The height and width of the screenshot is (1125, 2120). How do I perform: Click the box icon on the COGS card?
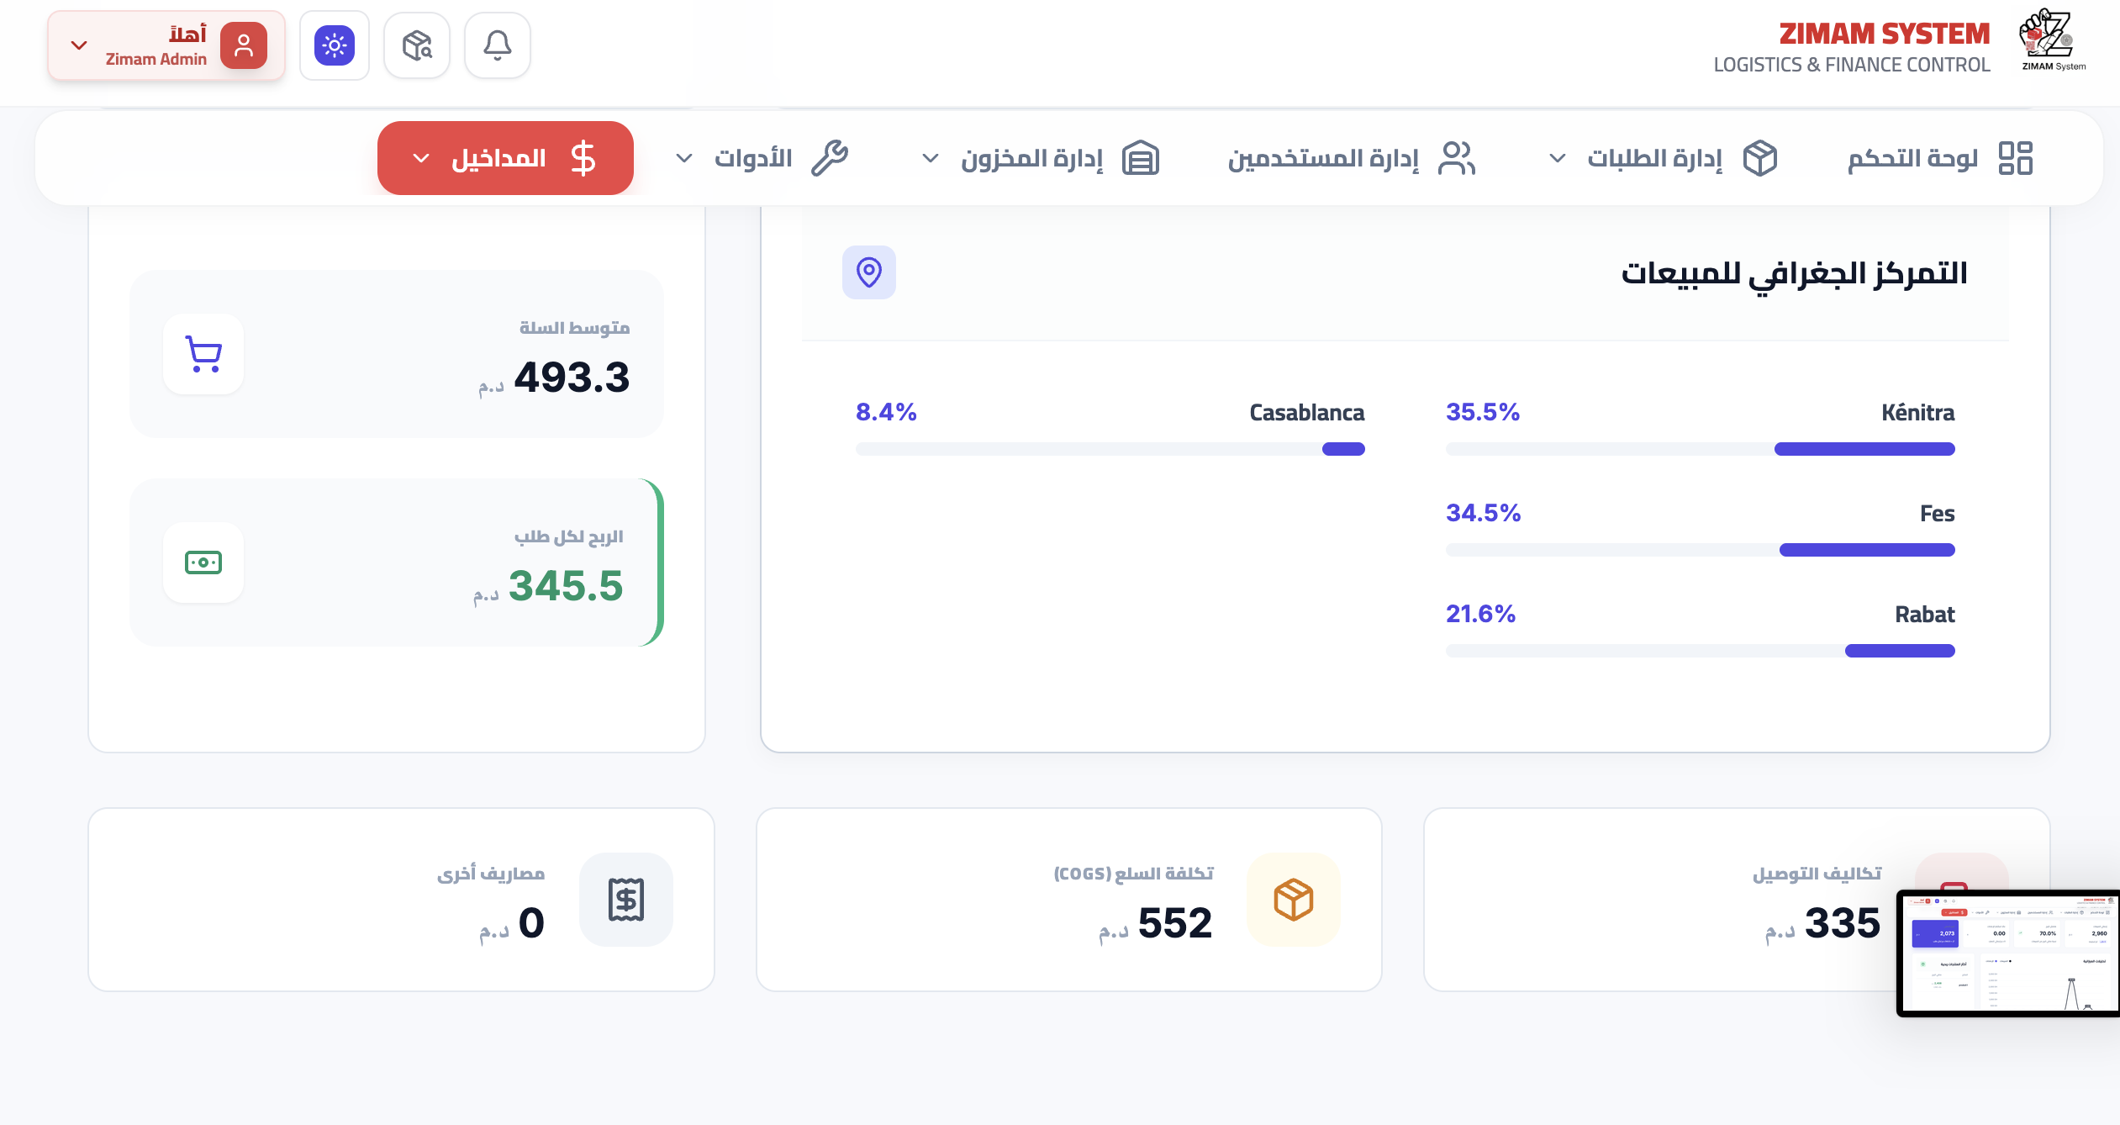click(1293, 899)
